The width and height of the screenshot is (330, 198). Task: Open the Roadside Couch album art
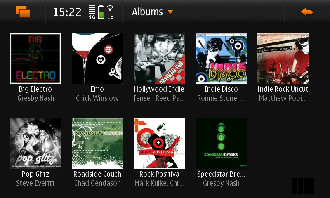(97, 144)
